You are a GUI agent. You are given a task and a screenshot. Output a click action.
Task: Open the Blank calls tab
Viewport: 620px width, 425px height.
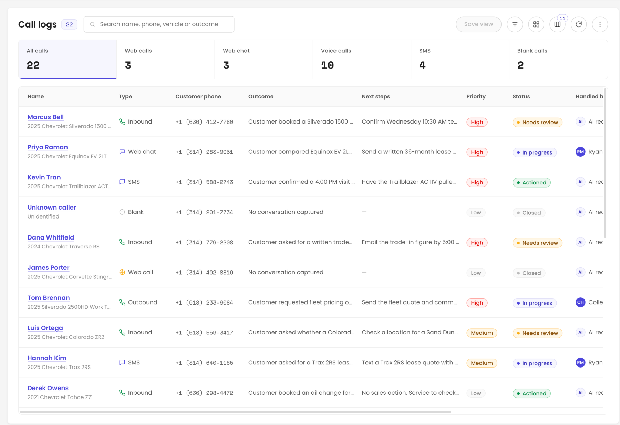click(x=558, y=59)
